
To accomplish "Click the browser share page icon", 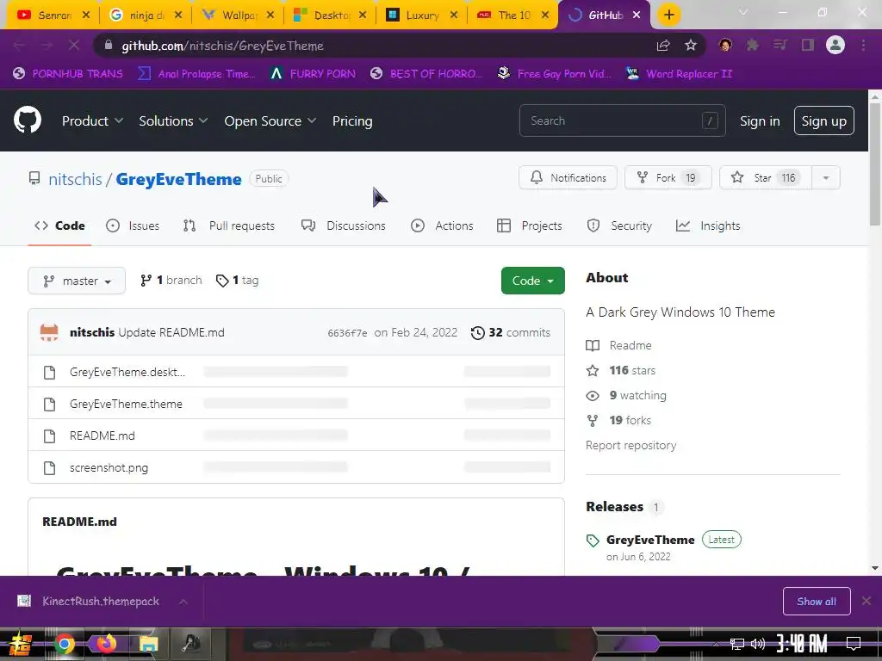I will pos(663,46).
